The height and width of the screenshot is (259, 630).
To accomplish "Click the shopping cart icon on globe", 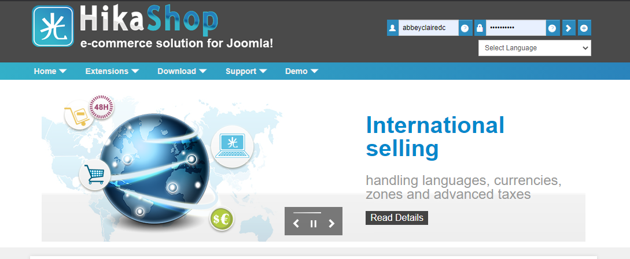I will (95, 175).
